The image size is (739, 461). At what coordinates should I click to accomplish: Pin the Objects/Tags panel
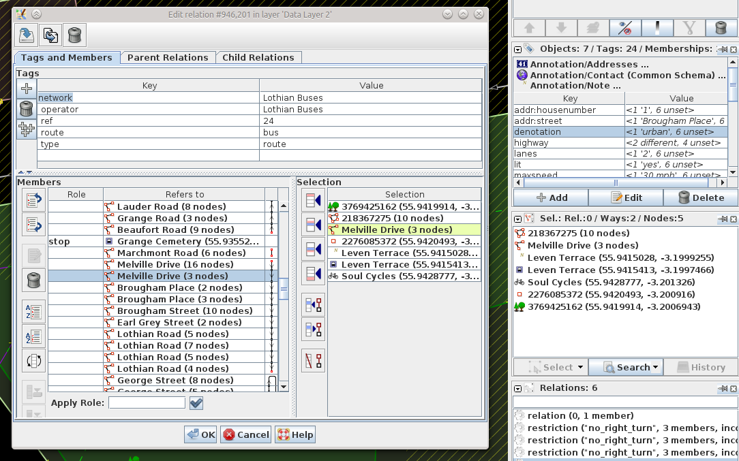click(x=723, y=50)
